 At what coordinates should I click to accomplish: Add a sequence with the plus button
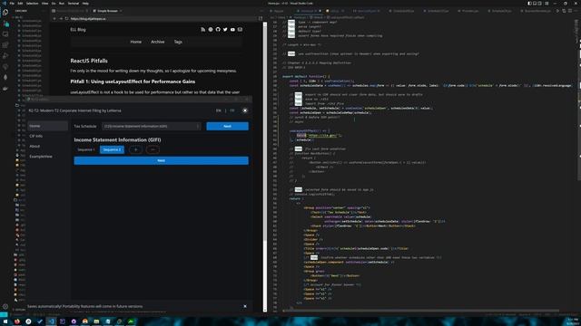coord(135,149)
